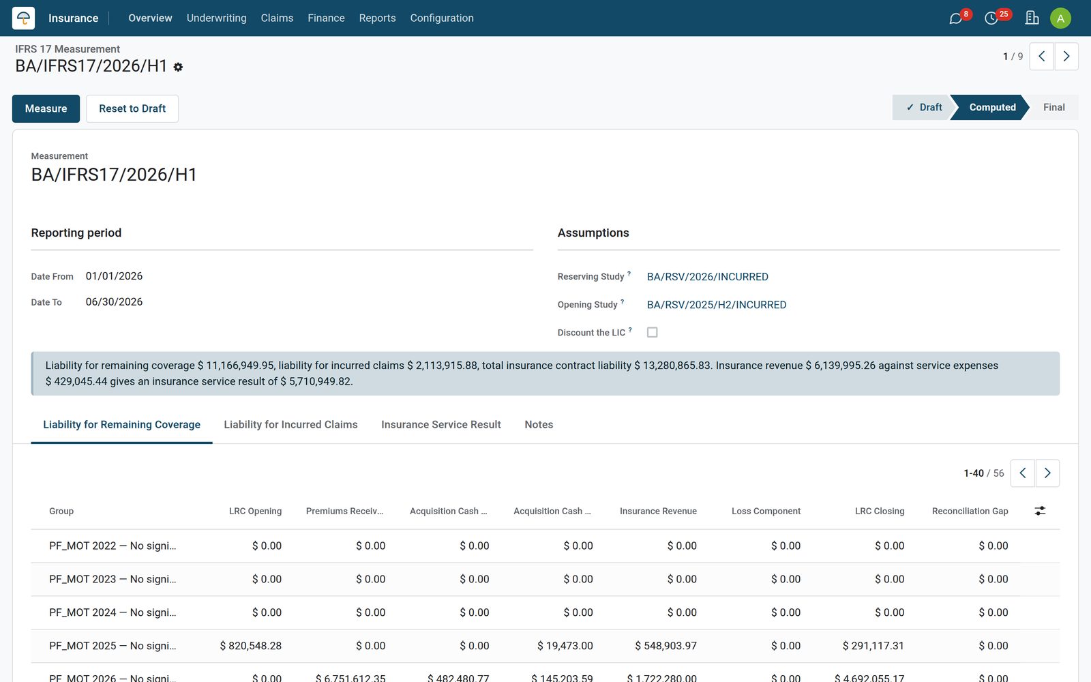Viewport: 1091px width, 682px height.
Task: Switch to Liability for Remaining Coverage tab
Action: (x=121, y=424)
